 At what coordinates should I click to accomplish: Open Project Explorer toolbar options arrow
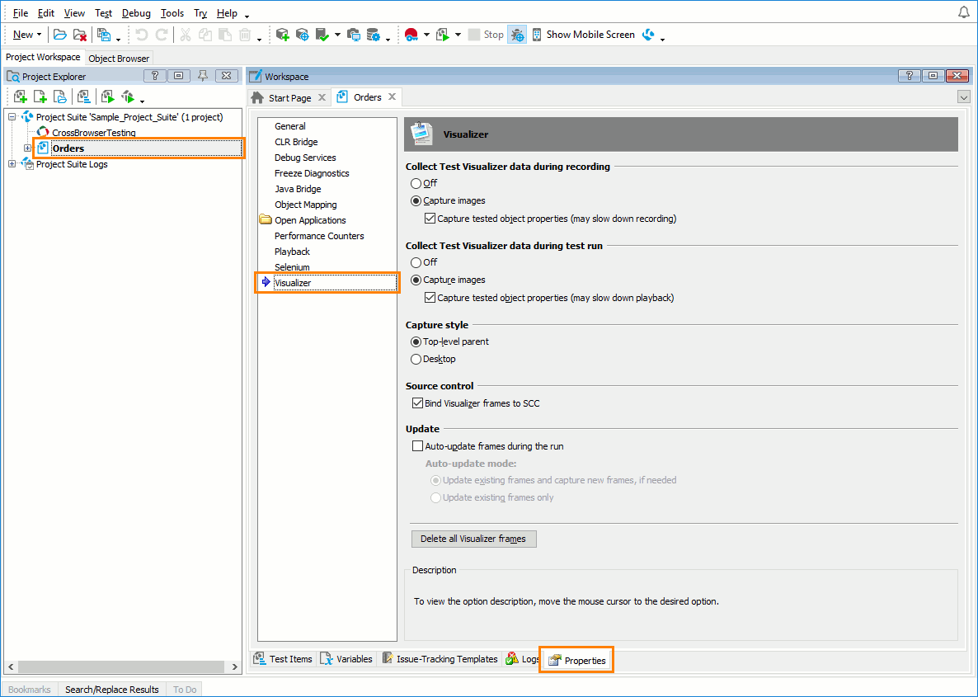click(142, 101)
